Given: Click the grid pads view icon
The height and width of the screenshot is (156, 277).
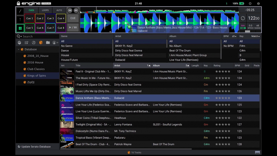Looking at the screenshot, I should coord(20,28).
